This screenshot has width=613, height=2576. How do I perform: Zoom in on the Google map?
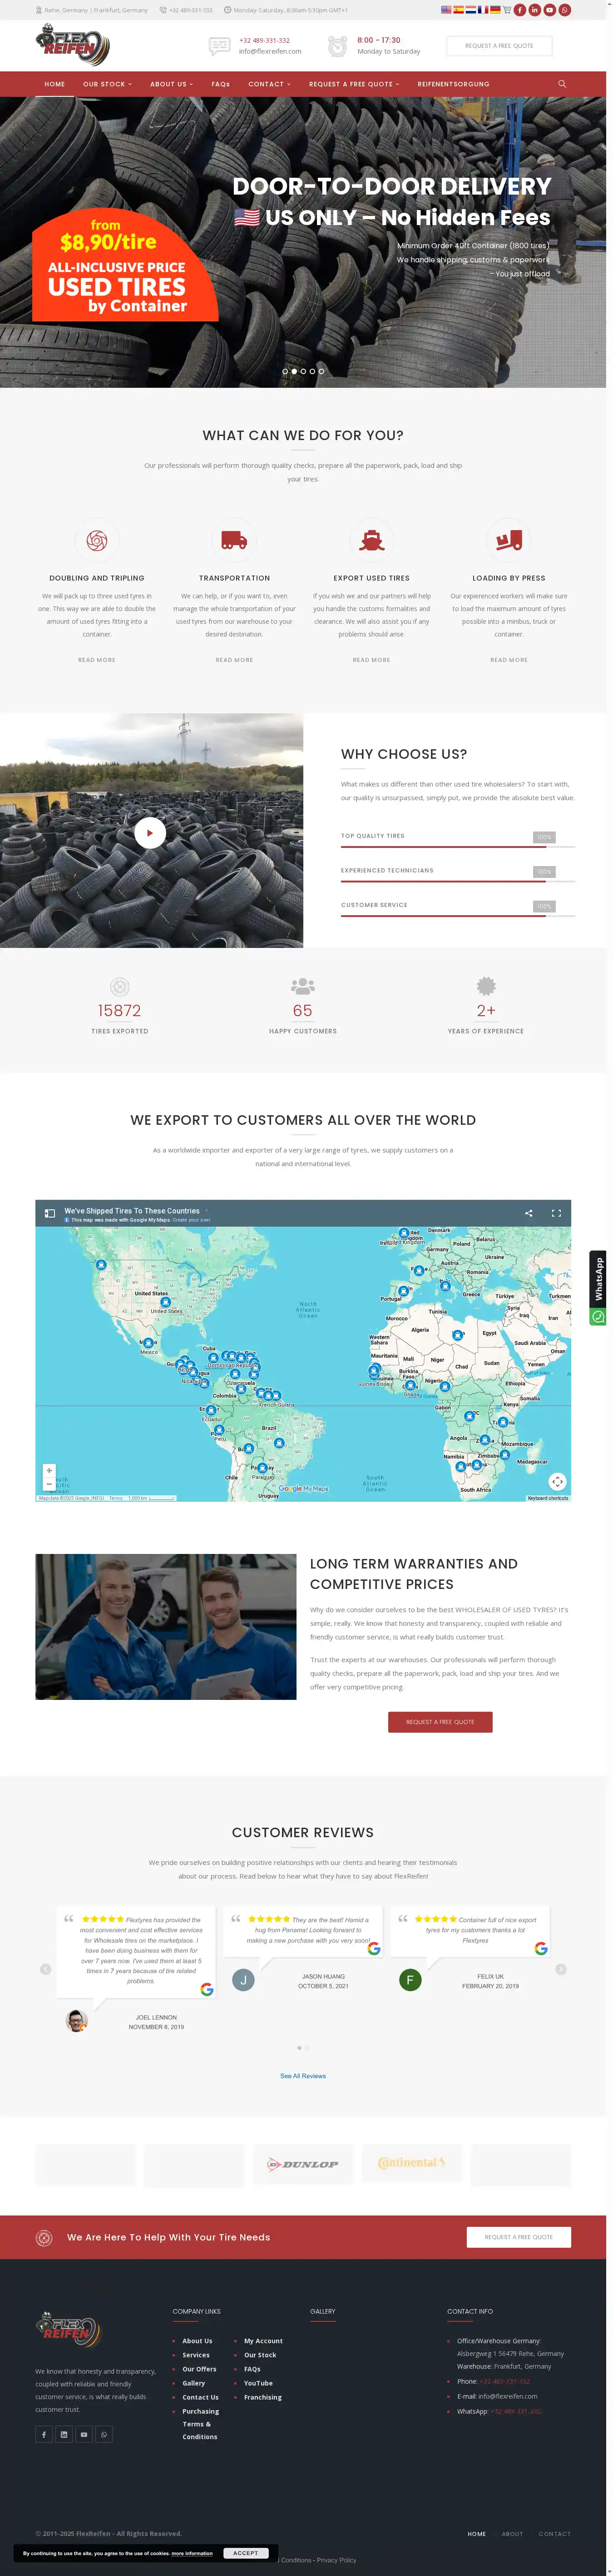click(x=49, y=1470)
